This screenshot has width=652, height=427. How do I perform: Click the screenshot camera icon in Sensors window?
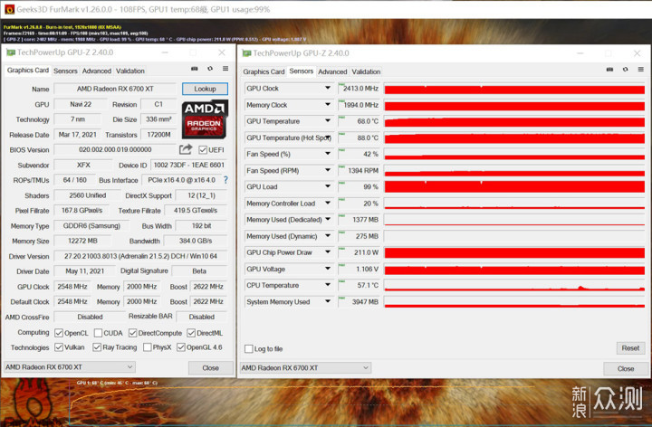tap(609, 70)
